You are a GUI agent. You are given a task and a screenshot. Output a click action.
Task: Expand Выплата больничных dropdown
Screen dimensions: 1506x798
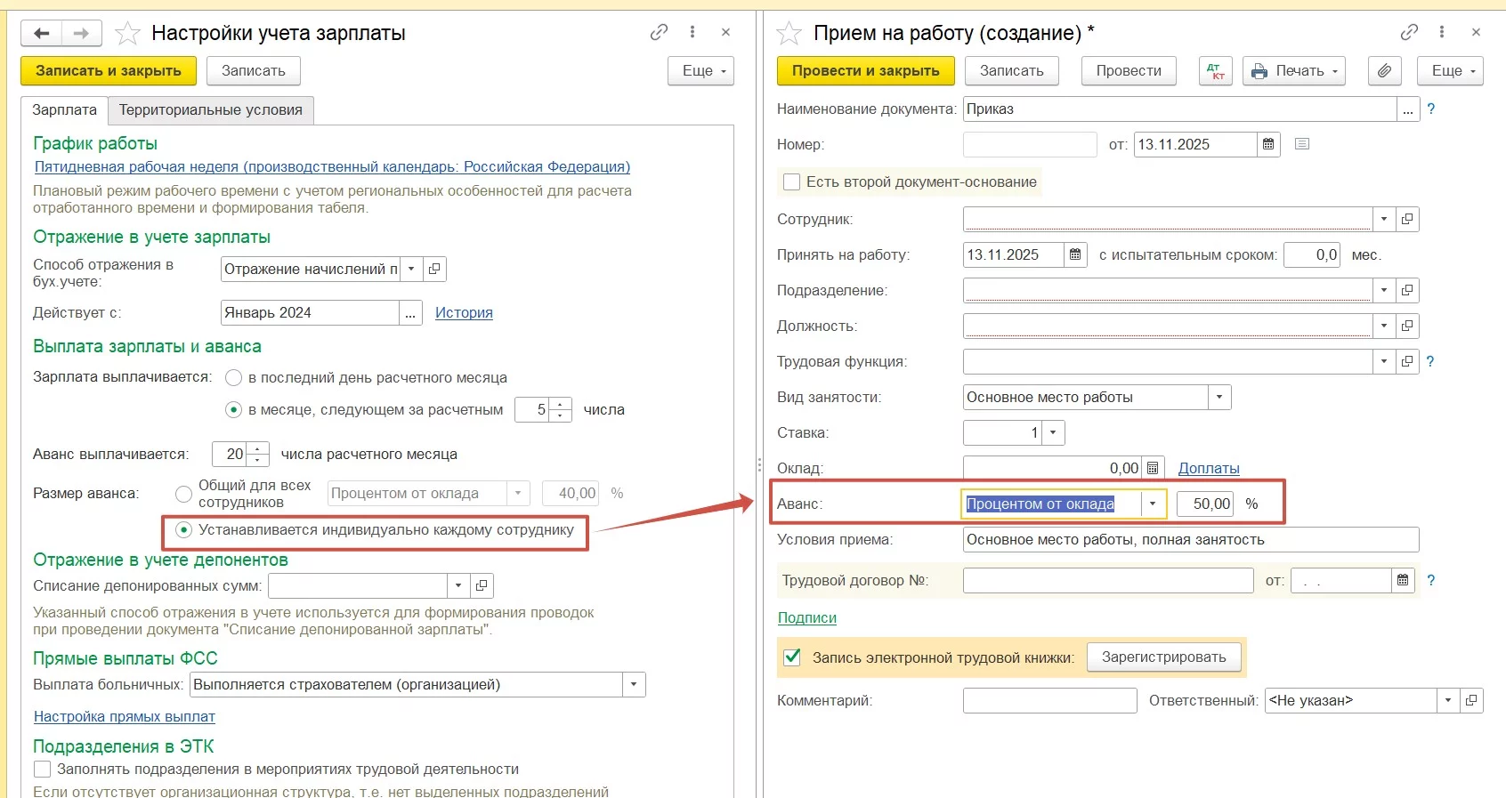[634, 685]
